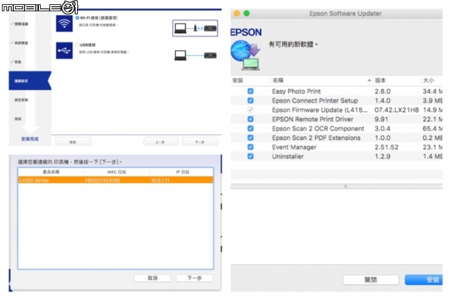
Task: Click the Epson Scan 2 PDF Extensions name text
Action: (316, 138)
